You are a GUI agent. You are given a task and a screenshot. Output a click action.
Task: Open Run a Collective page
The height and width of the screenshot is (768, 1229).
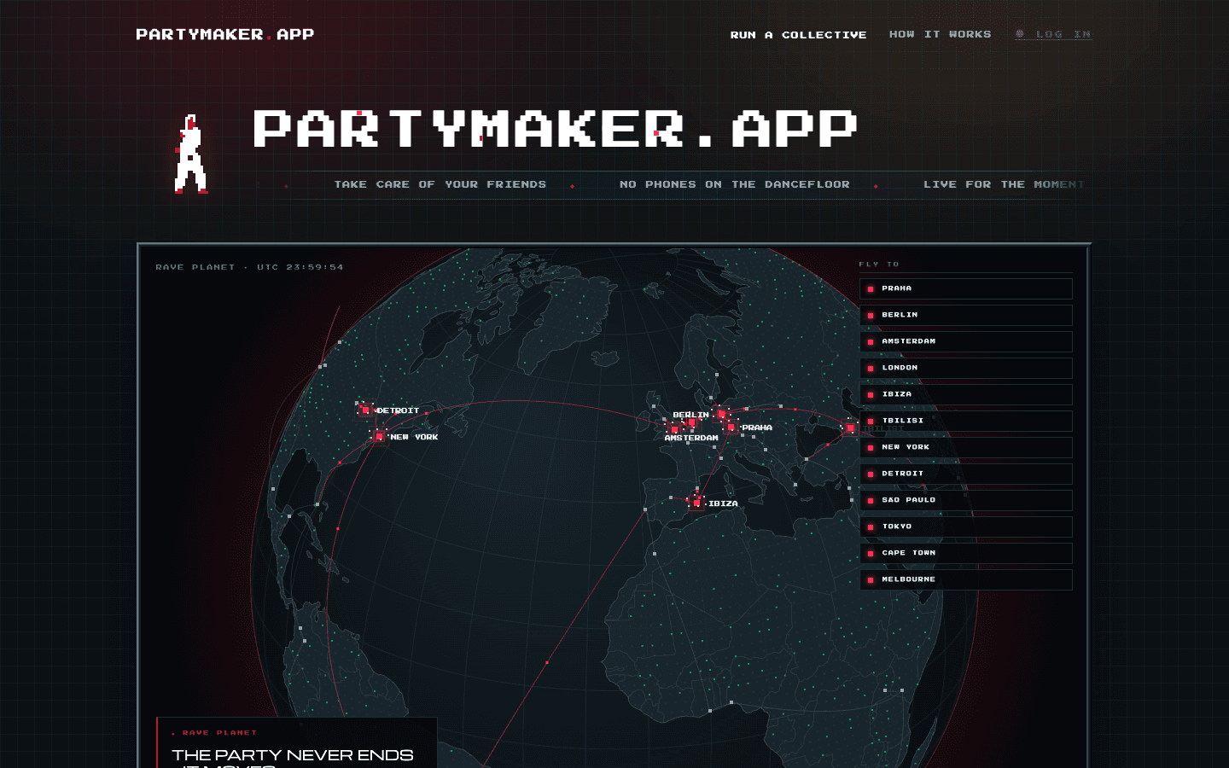[x=798, y=35]
